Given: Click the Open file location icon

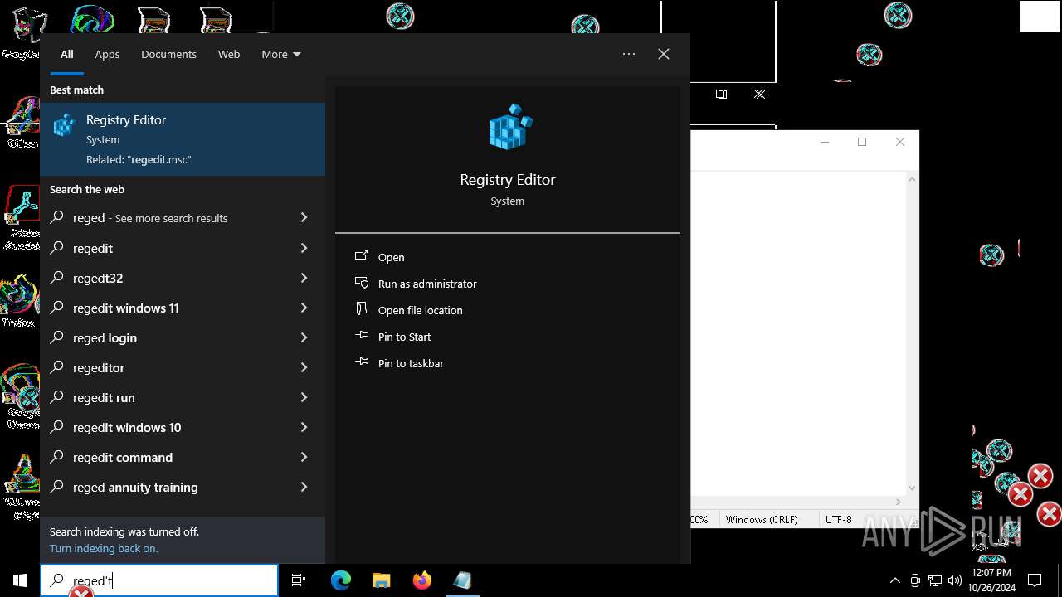Looking at the screenshot, I should 362,310.
